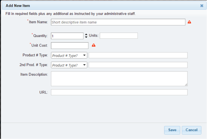Click the Unit Cost warning icon
Screen dimensions: 207x139
[94, 45]
